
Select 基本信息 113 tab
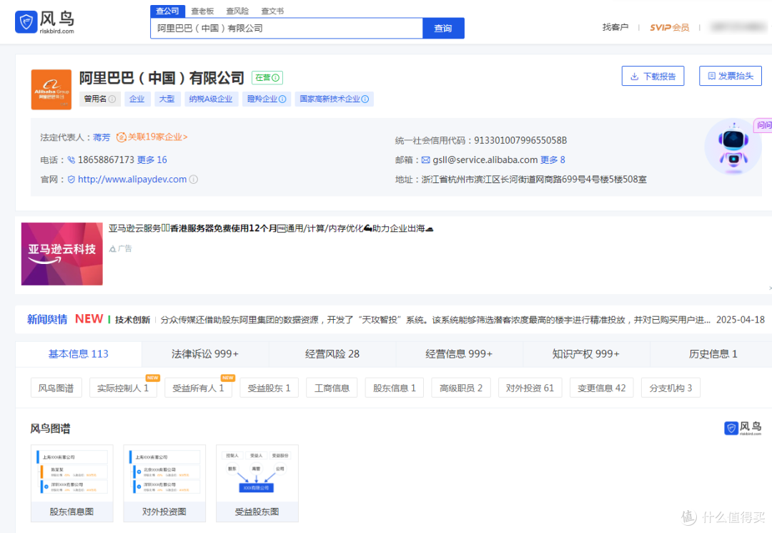pos(79,353)
